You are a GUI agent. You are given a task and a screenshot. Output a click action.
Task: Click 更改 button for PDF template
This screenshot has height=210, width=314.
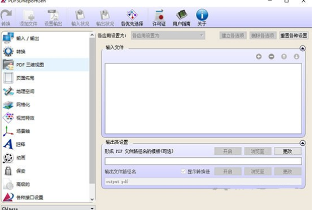tap(287, 151)
